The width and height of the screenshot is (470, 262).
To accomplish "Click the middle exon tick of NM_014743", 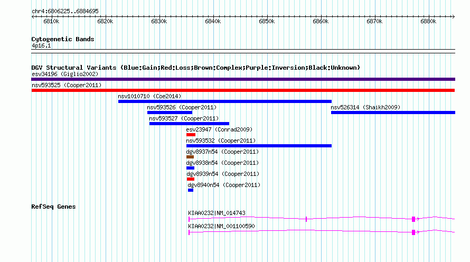I will pos(306,219).
